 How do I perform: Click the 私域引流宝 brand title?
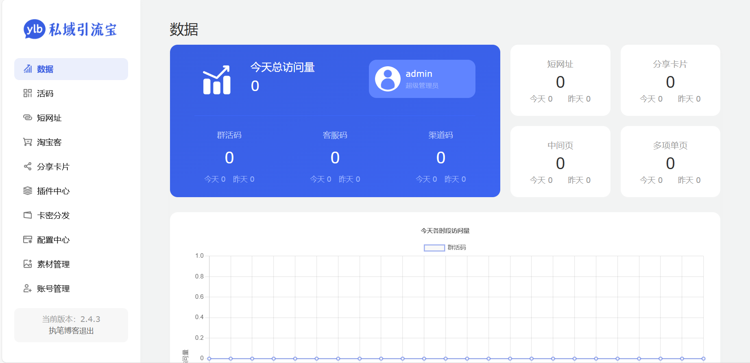tap(83, 30)
